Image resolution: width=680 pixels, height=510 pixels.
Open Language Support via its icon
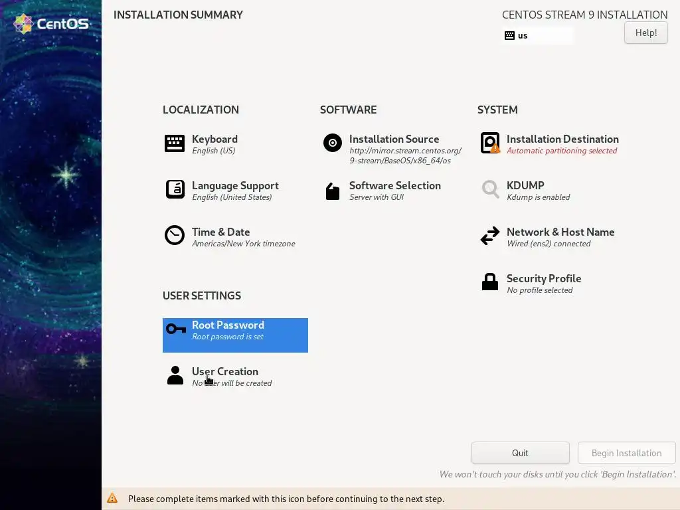click(x=175, y=189)
